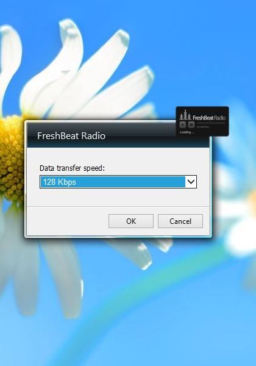The height and width of the screenshot is (366, 256).
Task: Click the blank dialog space beneath the combo box
Action: coord(118,197)
